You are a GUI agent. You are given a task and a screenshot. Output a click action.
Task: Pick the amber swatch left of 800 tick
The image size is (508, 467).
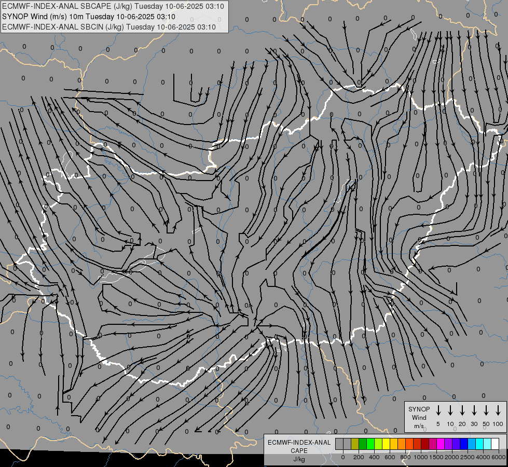pos(402,444)
